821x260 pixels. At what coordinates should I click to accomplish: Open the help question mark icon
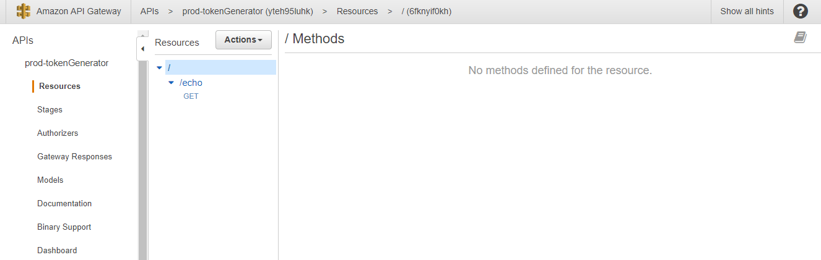click(x=801, y=11)
